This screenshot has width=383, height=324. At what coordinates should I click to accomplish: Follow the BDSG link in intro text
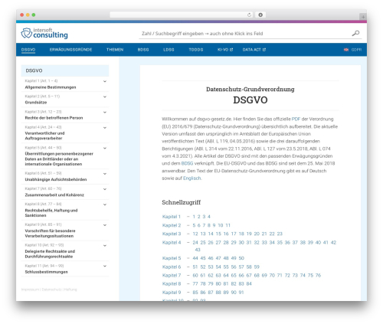pyautogui.click(x=187, y=163)
